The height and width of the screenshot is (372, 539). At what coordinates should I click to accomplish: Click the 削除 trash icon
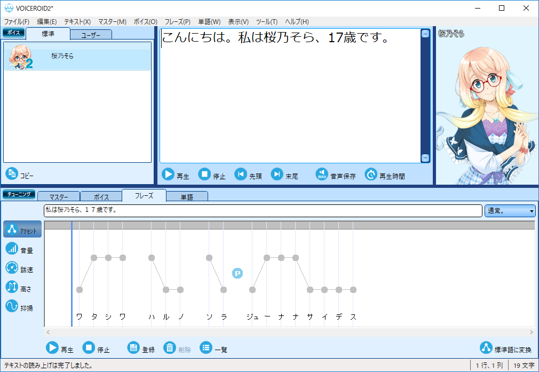point(170,347)
